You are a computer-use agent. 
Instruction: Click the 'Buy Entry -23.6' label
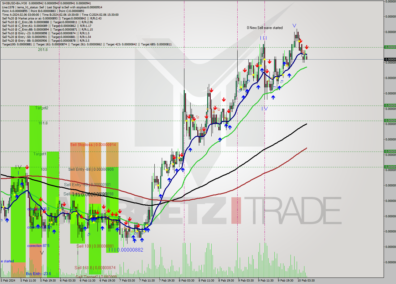point(38,274)
